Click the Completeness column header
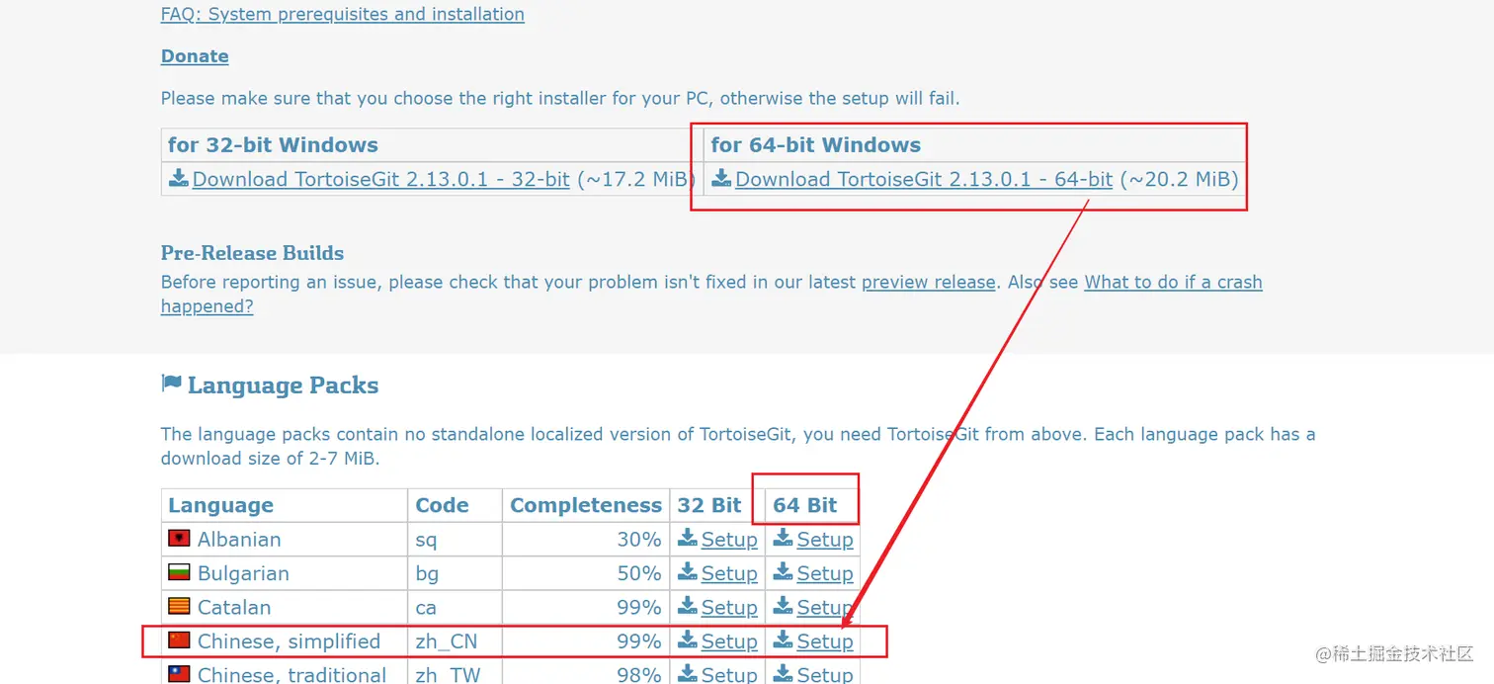Image resolution: width=1494 pixels, height=684 pixels. click(586, 506)
